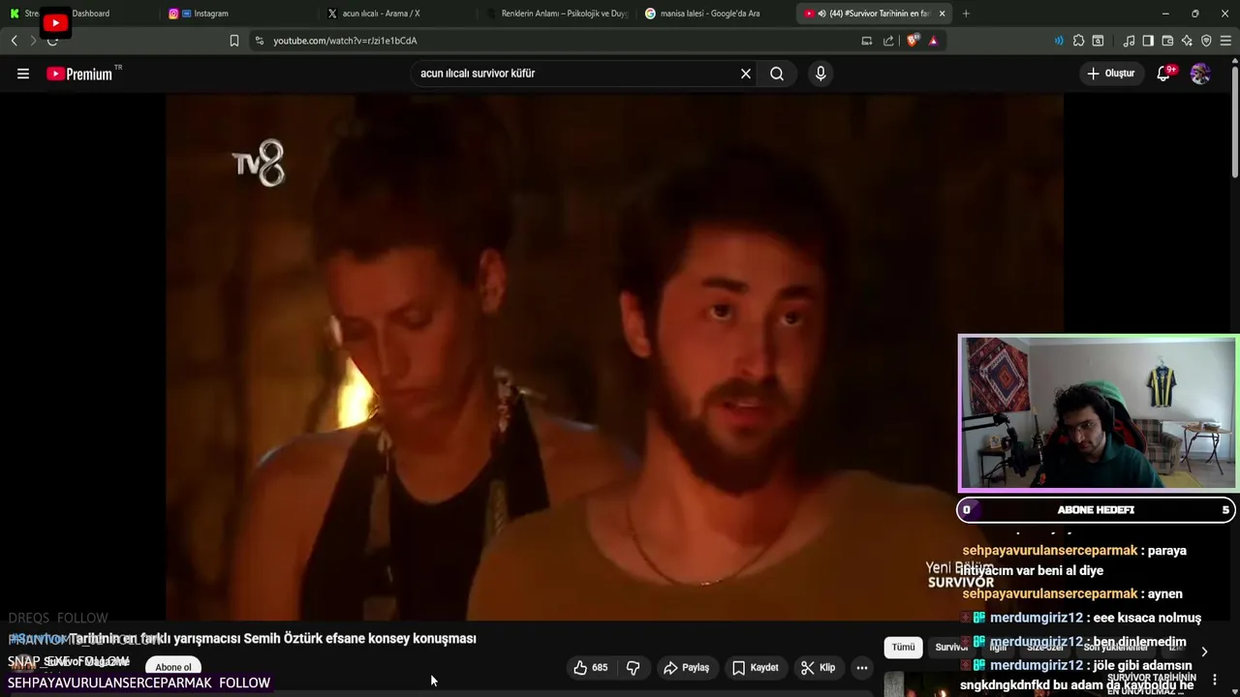Open Brave Wallet icon

[x=1167, y=41]
